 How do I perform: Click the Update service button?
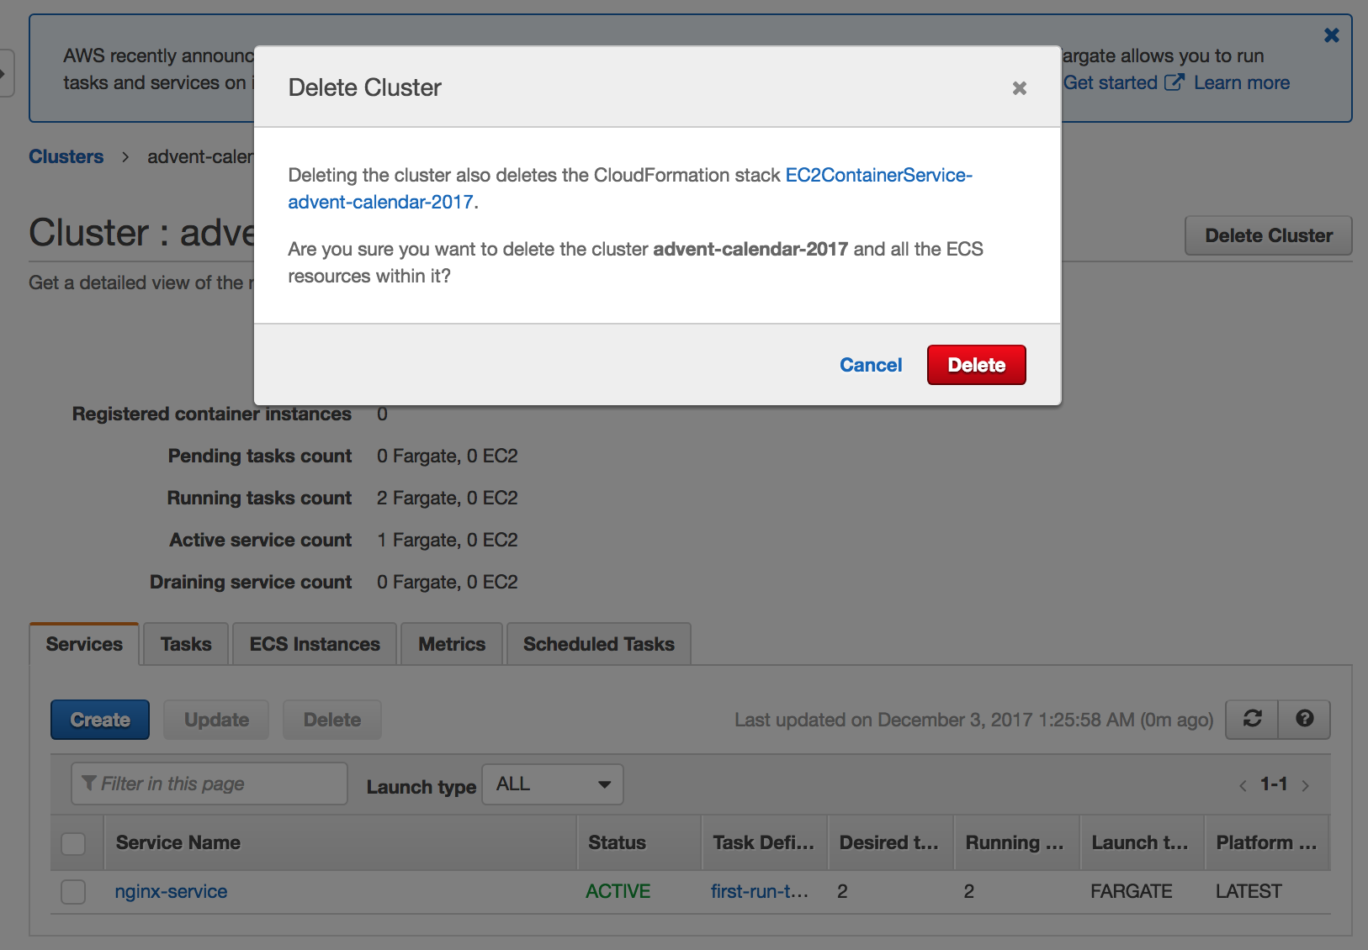(216, 720)
